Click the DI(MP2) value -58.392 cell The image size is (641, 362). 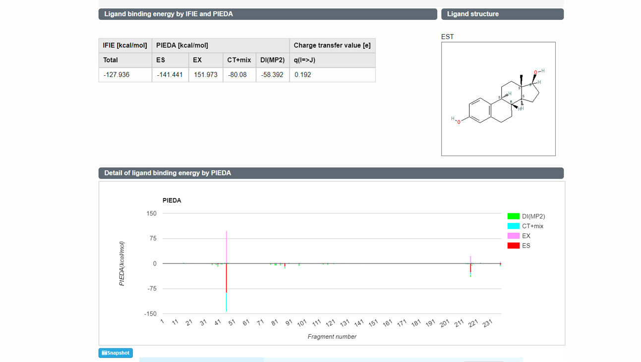coord(273,75)
